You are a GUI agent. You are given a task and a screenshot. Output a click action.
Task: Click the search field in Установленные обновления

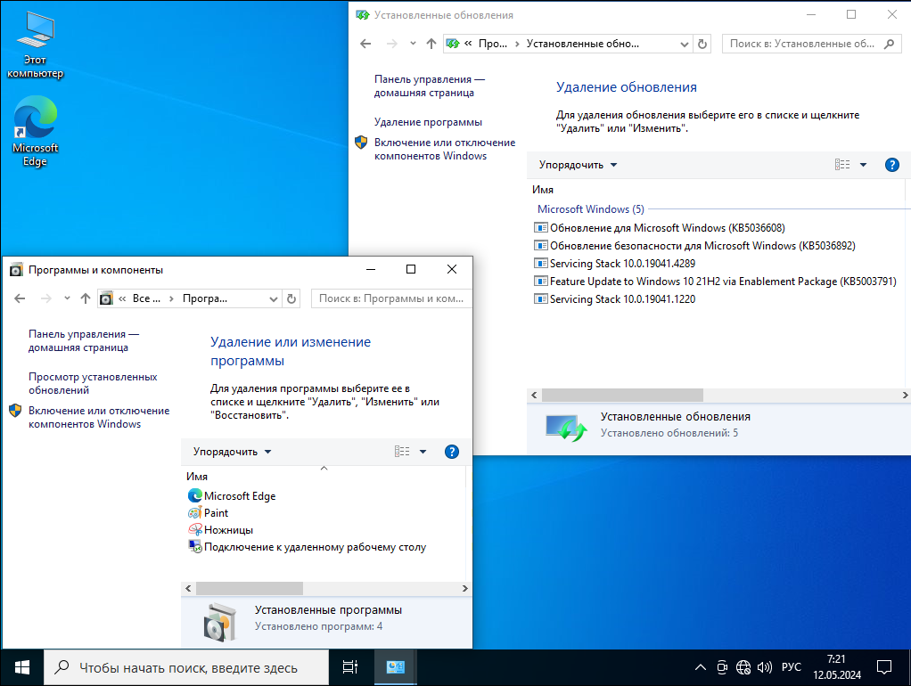tap(811, 44)
